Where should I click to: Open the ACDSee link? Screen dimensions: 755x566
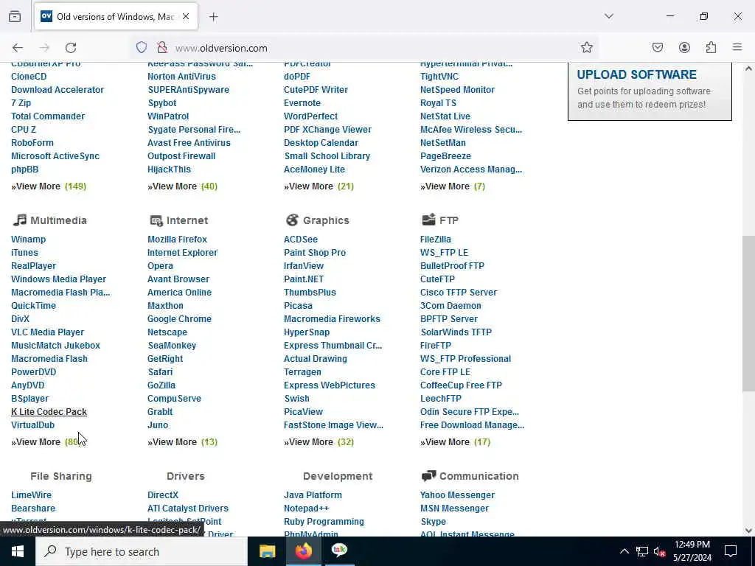tap(301, 240)
